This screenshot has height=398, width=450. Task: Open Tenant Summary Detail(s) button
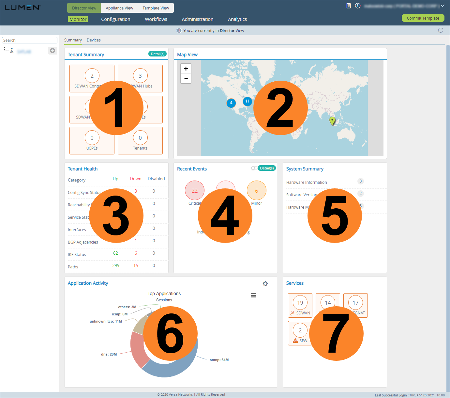157,54
